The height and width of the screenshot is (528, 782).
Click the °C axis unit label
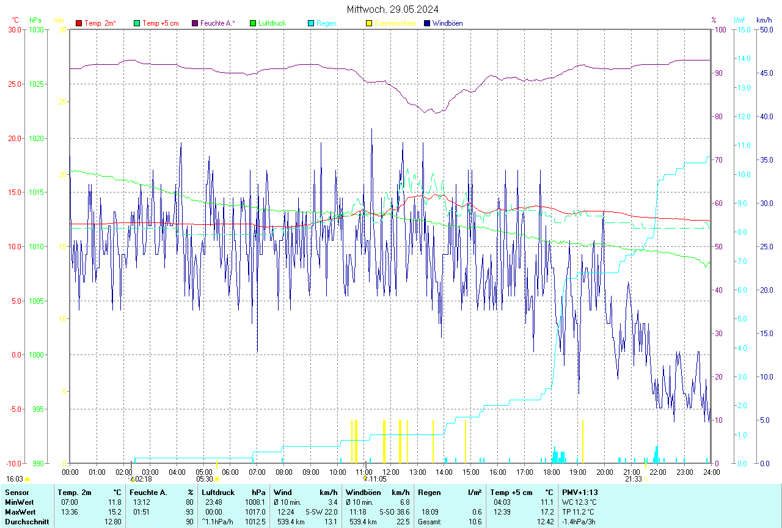click(15, 20)
